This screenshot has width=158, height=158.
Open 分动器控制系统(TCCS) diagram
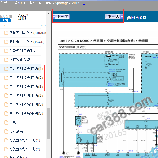(x=27, y=42)
